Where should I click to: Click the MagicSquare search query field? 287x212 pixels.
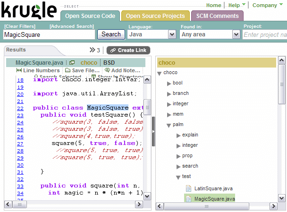(x=49, y=34)
